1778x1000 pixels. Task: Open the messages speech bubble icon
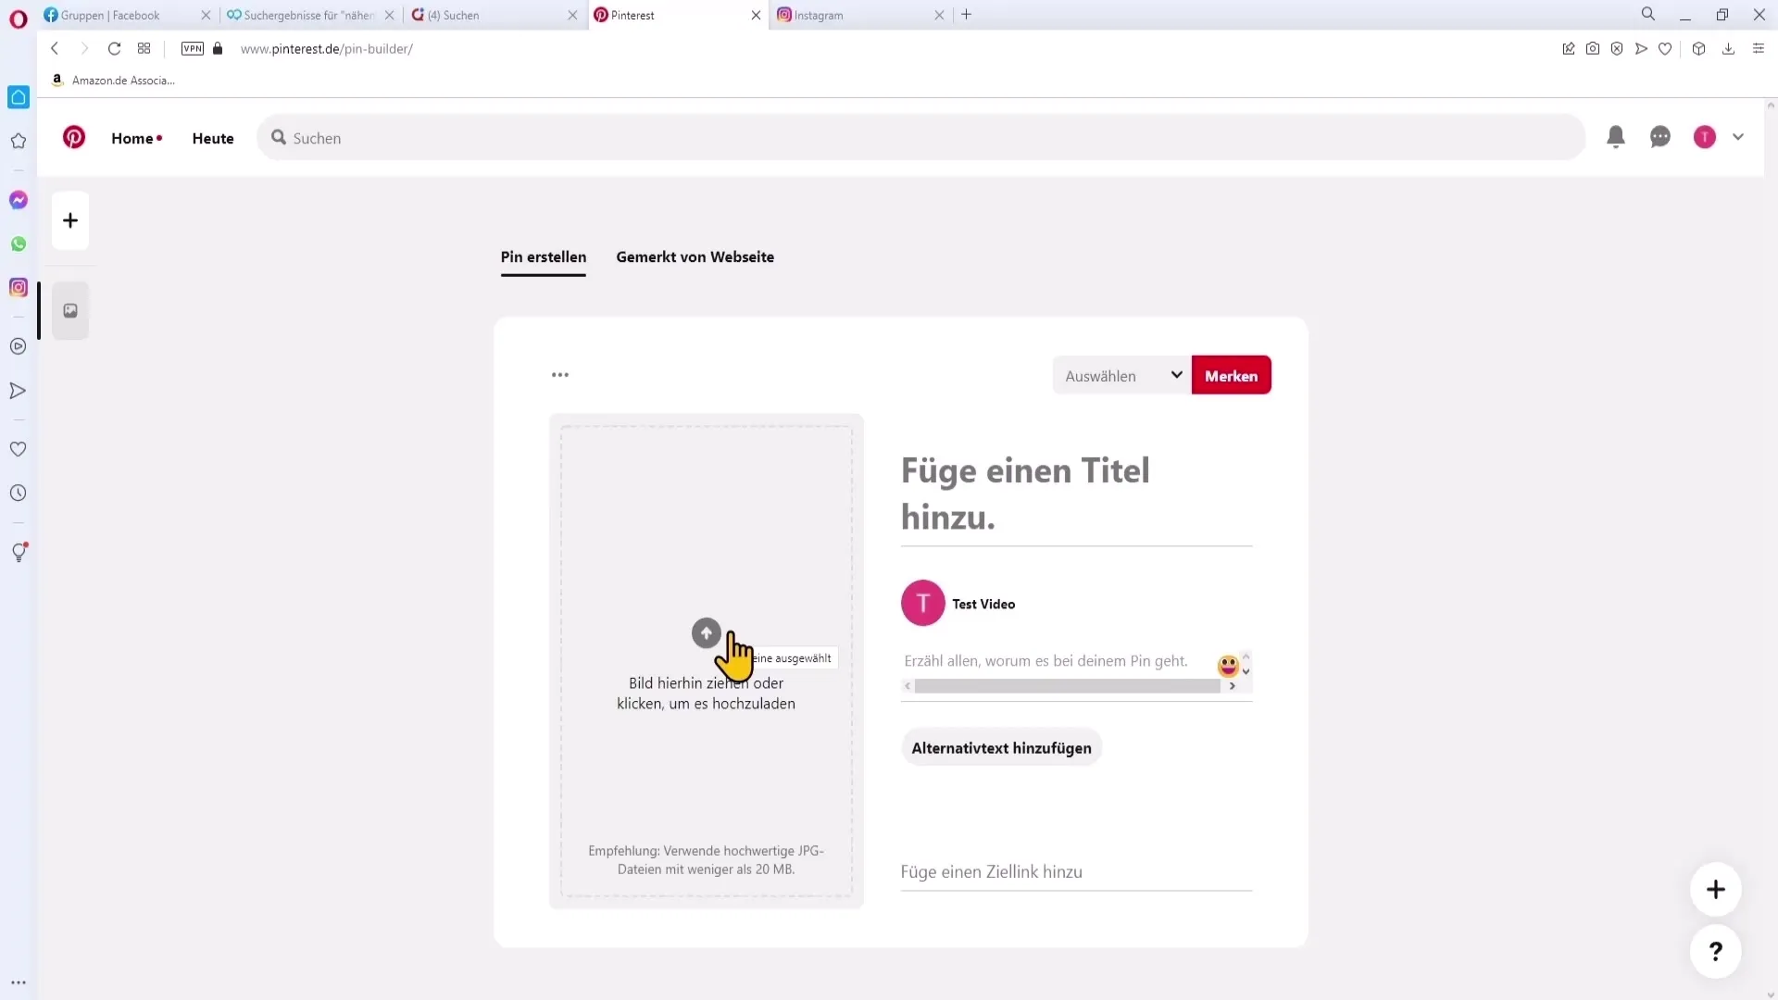1660,137
